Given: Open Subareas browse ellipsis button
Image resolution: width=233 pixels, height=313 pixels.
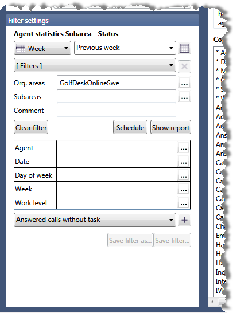Looking at the screenshot, I should coord(184,97).
